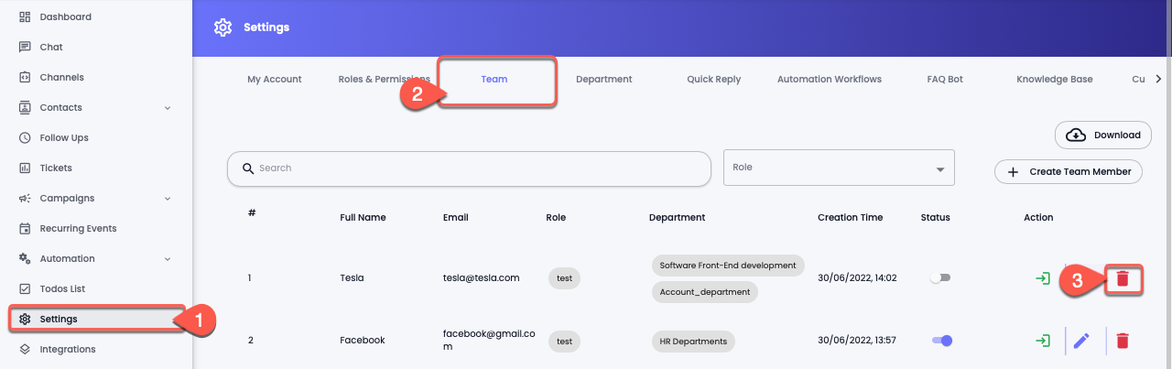Click the Settings gear in page header
This screenshot has height=369, width=1172.
coord(222,27)
